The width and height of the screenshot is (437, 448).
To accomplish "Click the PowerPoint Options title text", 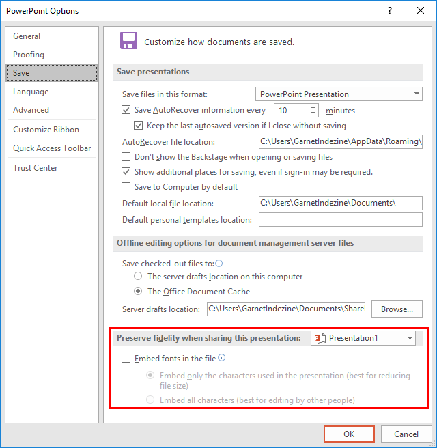I will click(x=42, y=11).
